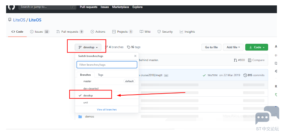Viewport: 282px width, 134px height.
Task: Open the Actions tab
Action: (98, 32)
